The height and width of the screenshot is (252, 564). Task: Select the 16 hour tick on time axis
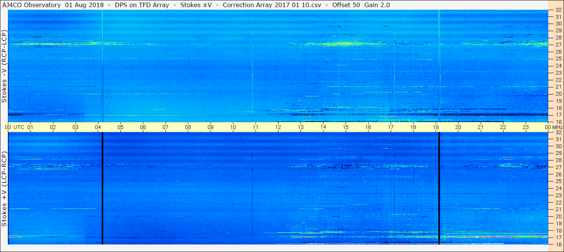click(368, 127)
